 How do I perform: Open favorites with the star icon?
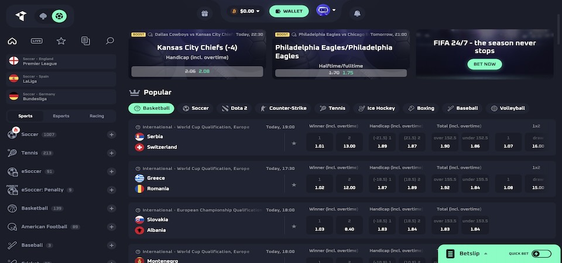click(x=61, y=41)
